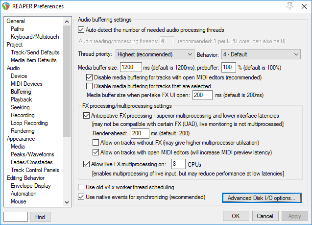Click the category list scrollbar thumb
This screenshot has height=225, width=312.
pos(67,81)
